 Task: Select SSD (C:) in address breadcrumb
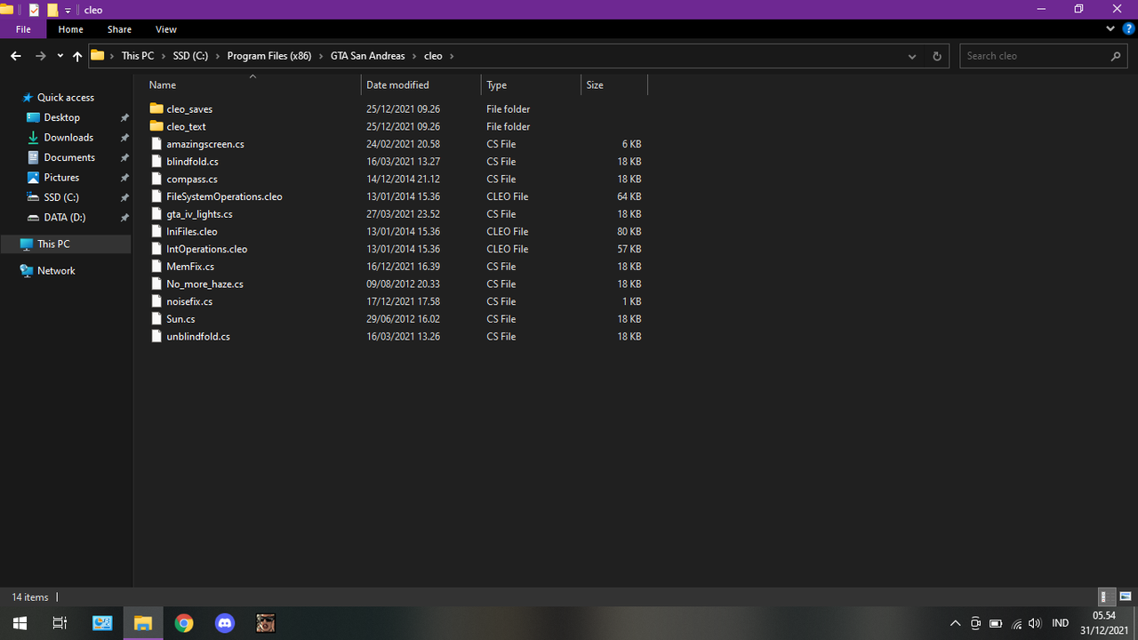coord(190,56)
